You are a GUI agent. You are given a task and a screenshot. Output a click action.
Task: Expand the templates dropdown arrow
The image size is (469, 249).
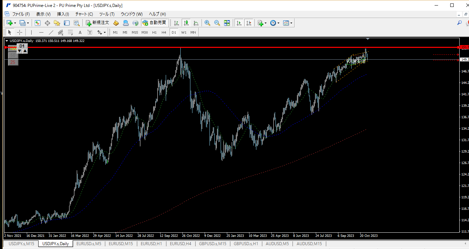click(291, 23)
